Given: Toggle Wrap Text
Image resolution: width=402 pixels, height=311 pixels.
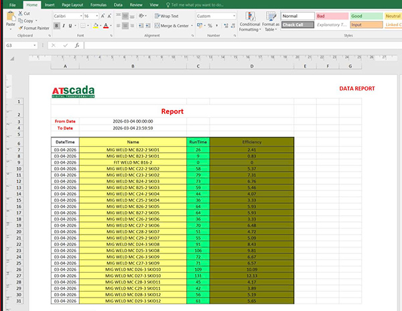Looking at the screenshot, I should point(165,15).
